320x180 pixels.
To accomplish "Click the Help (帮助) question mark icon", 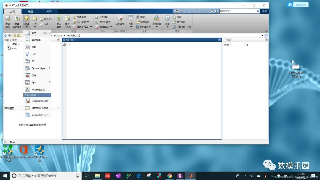I will 167,18.
